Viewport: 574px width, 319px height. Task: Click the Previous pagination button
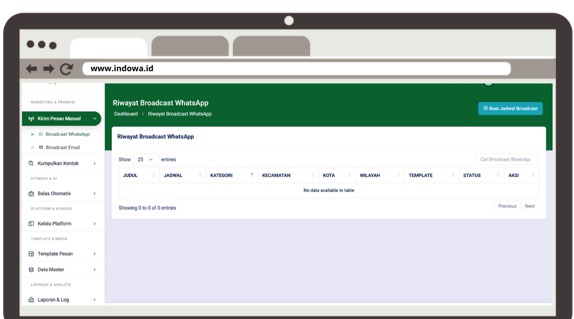(507, 206)
